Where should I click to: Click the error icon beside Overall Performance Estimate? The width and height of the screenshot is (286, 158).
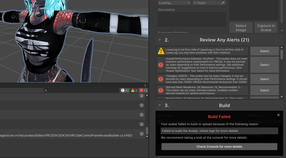[x=161, y=65]
